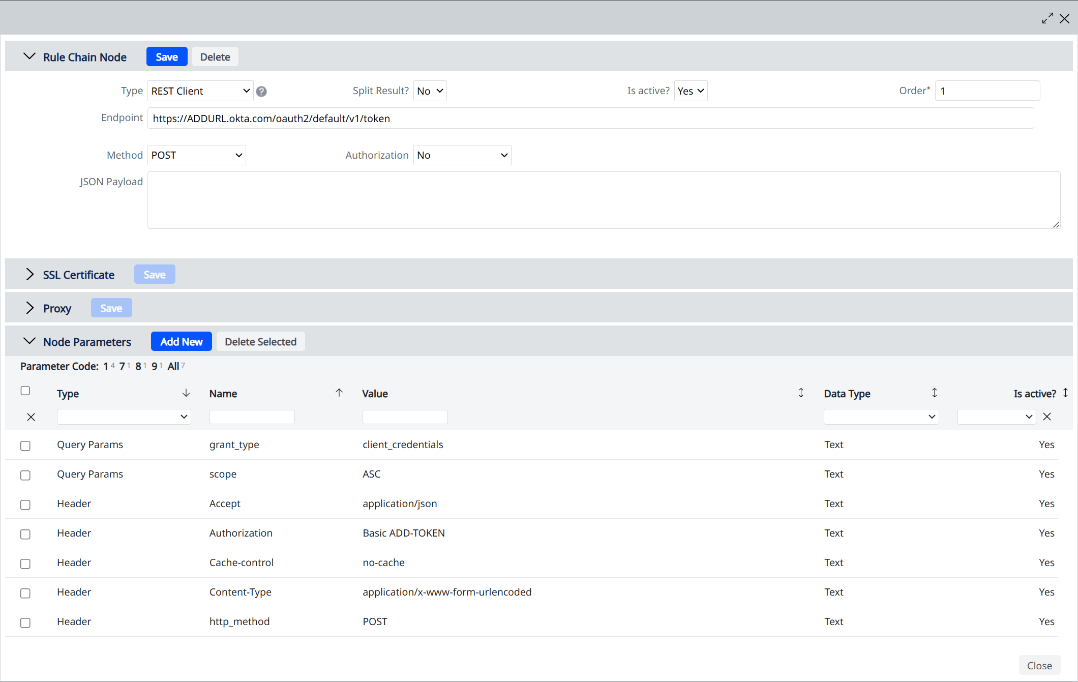Check the Content-Type row checkbox
1078x682 pixels.
25,593
